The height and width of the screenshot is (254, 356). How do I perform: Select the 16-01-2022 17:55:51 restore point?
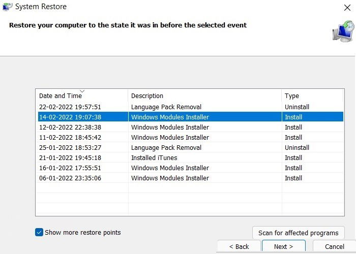[190, 168]
